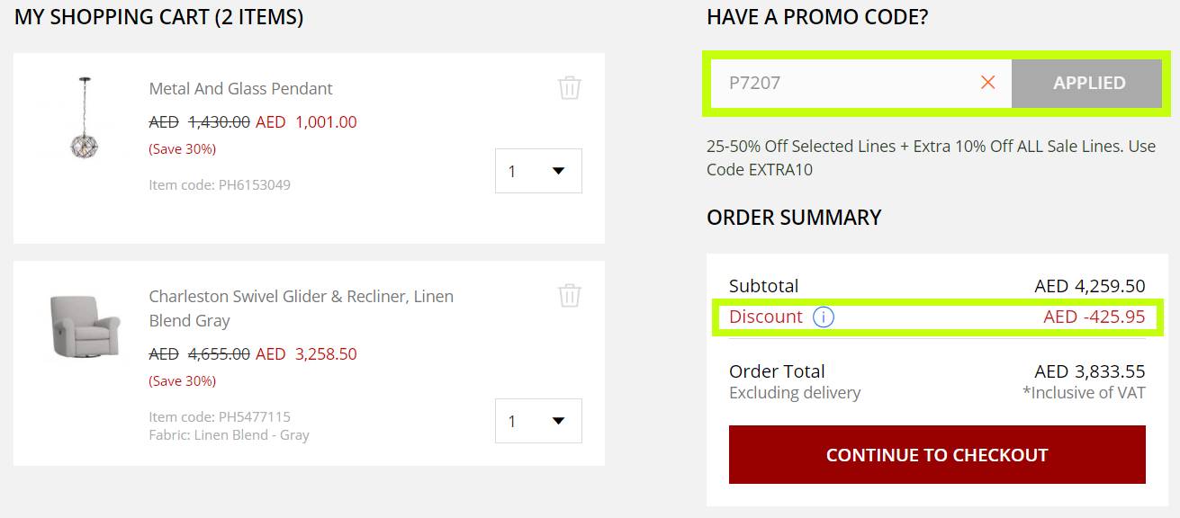Click inside the promo code input field
The height and width of the screenshot is (518, 1180).
coord(855,83)
